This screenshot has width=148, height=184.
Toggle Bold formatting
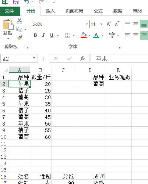point(35,35)
